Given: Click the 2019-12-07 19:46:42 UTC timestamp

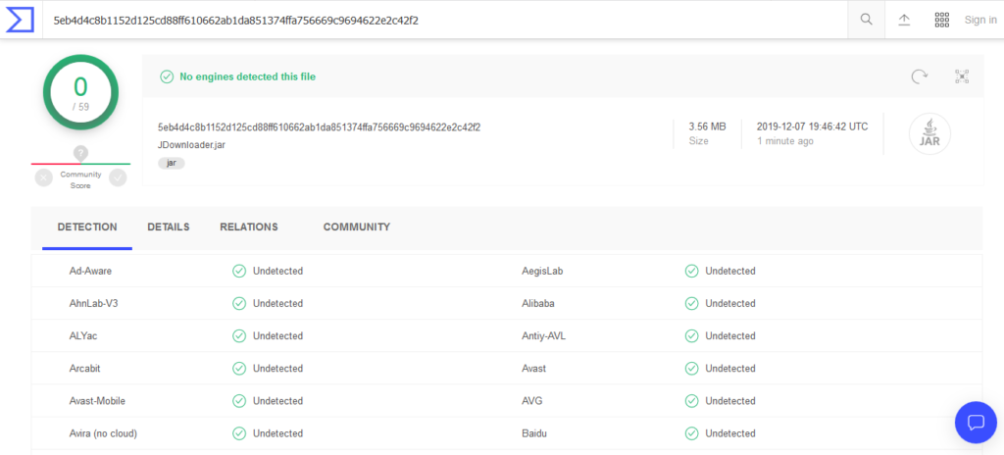Looking at the screenshot, I should tap(813, 126).
